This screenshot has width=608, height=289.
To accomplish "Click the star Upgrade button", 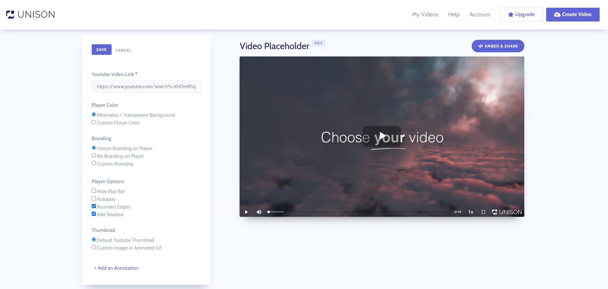I will pyautogui.click(x=521, y=14).
